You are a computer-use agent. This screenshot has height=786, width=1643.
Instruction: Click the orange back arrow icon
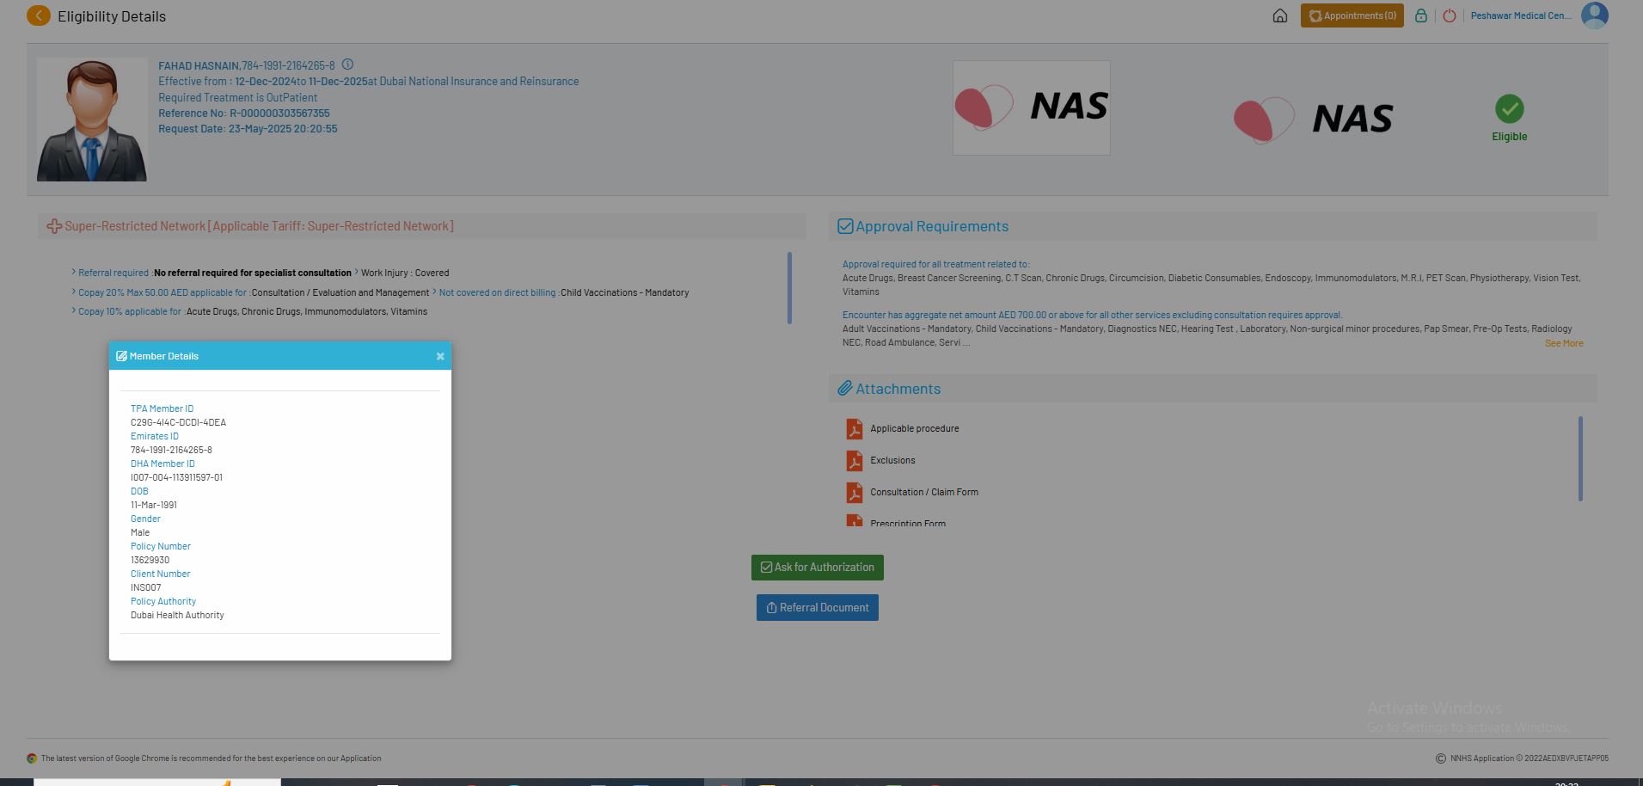point(39,15)
